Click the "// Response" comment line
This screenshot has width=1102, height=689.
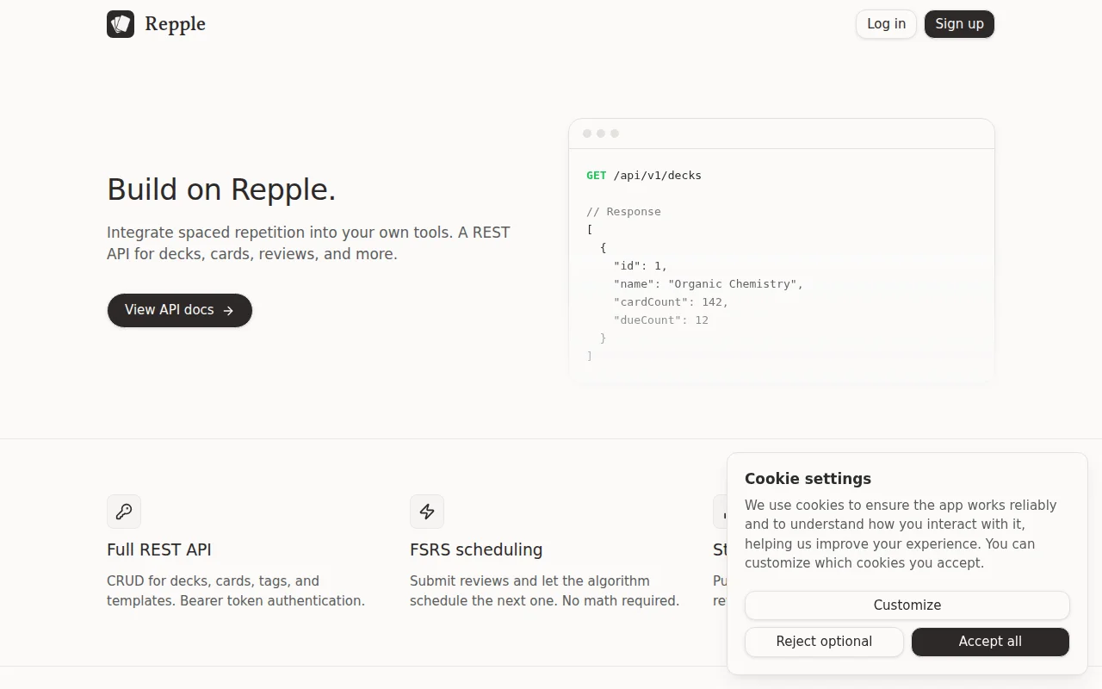[x=623, y=212]
